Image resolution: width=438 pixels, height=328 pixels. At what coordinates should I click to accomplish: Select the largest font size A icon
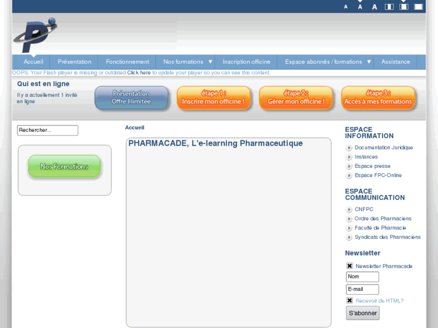point(375,7)
